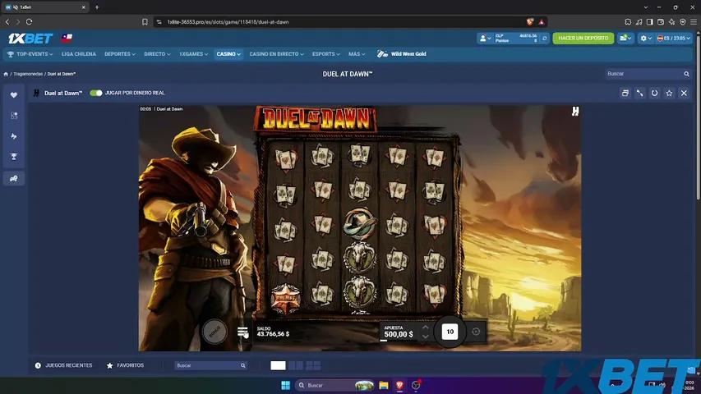This screenshot has width=701, height=394.
Task: Open LIGA CHILENA menu item
Action: 79,54
